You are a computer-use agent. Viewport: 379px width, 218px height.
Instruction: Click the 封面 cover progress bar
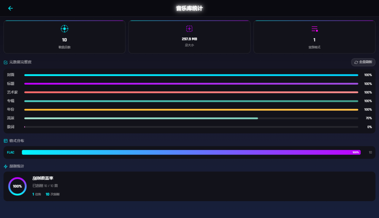(x=191, y=75)
